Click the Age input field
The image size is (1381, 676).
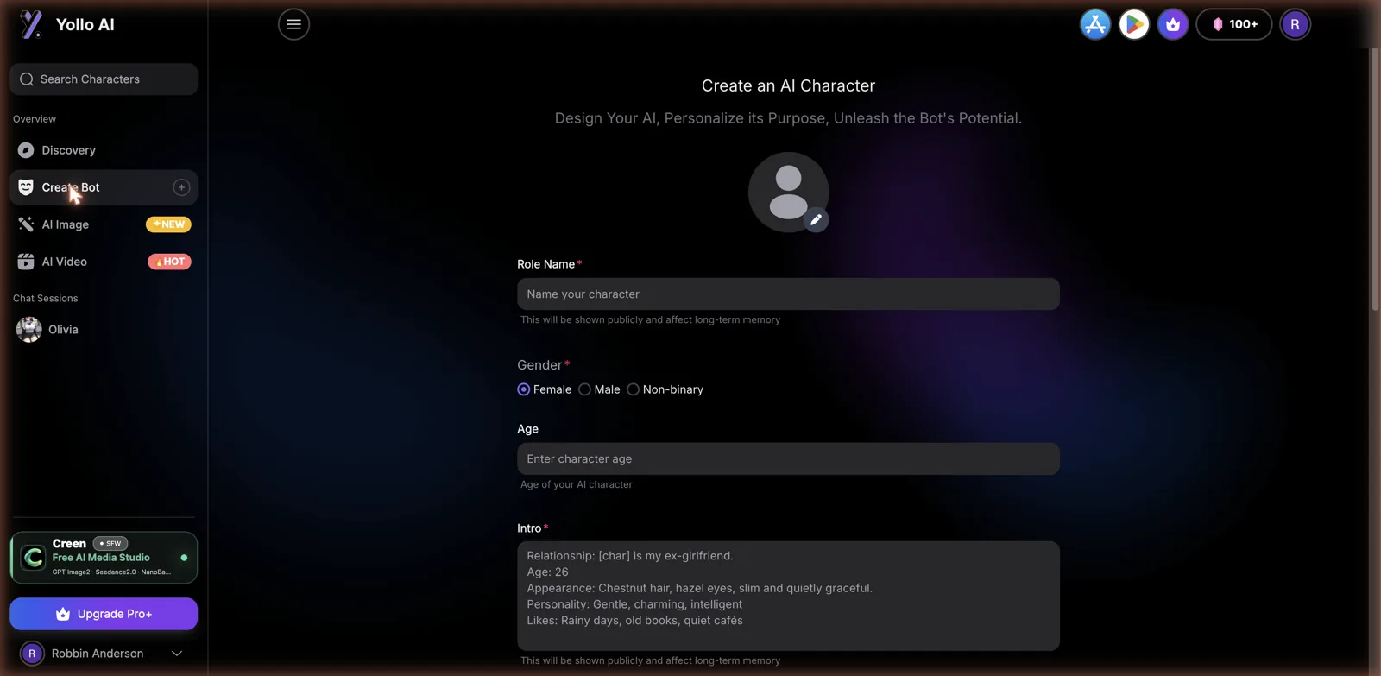(x=788, y=459)
